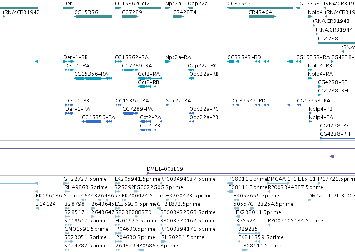This screenshot has width=355, height=252.
Task: Select the CG4238-PF protein
Action: coord(337,130)
